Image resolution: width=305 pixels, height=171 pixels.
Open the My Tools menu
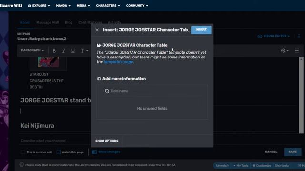click(241, 166)
